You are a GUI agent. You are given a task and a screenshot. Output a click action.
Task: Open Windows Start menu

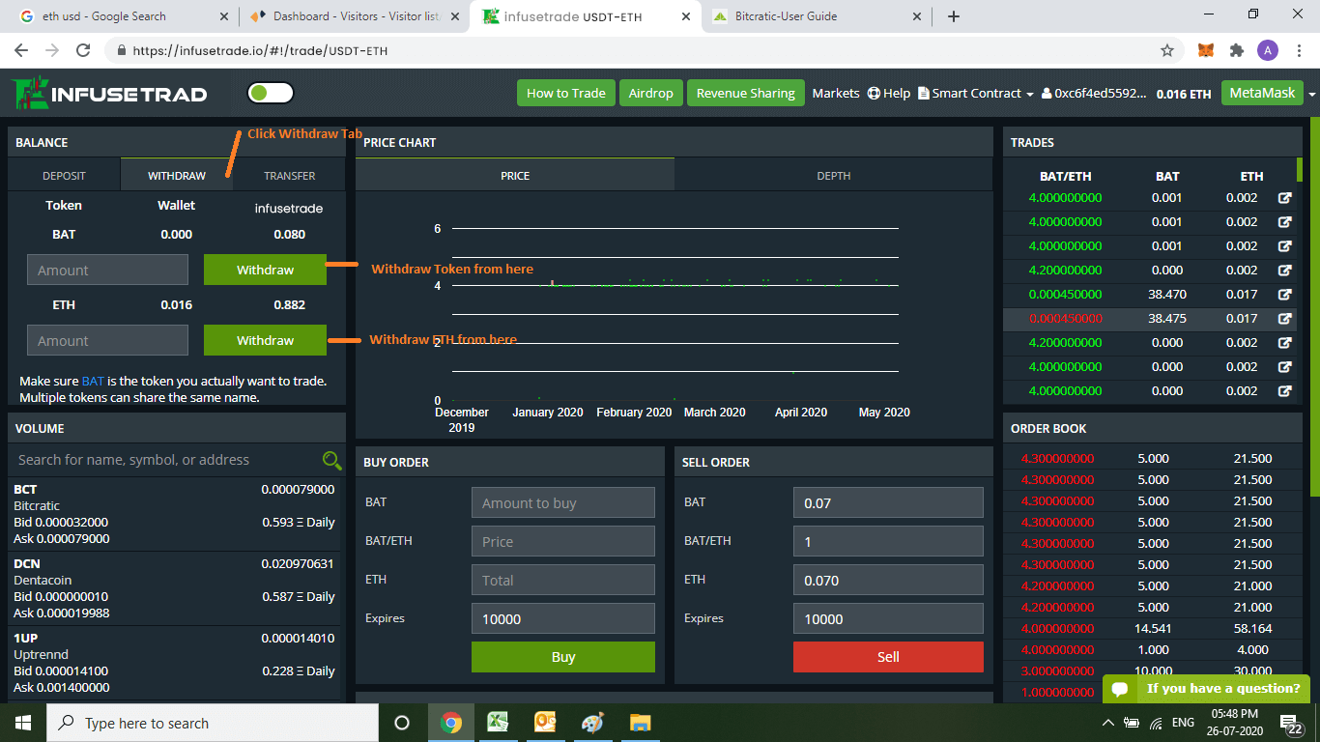coord(22,723)
